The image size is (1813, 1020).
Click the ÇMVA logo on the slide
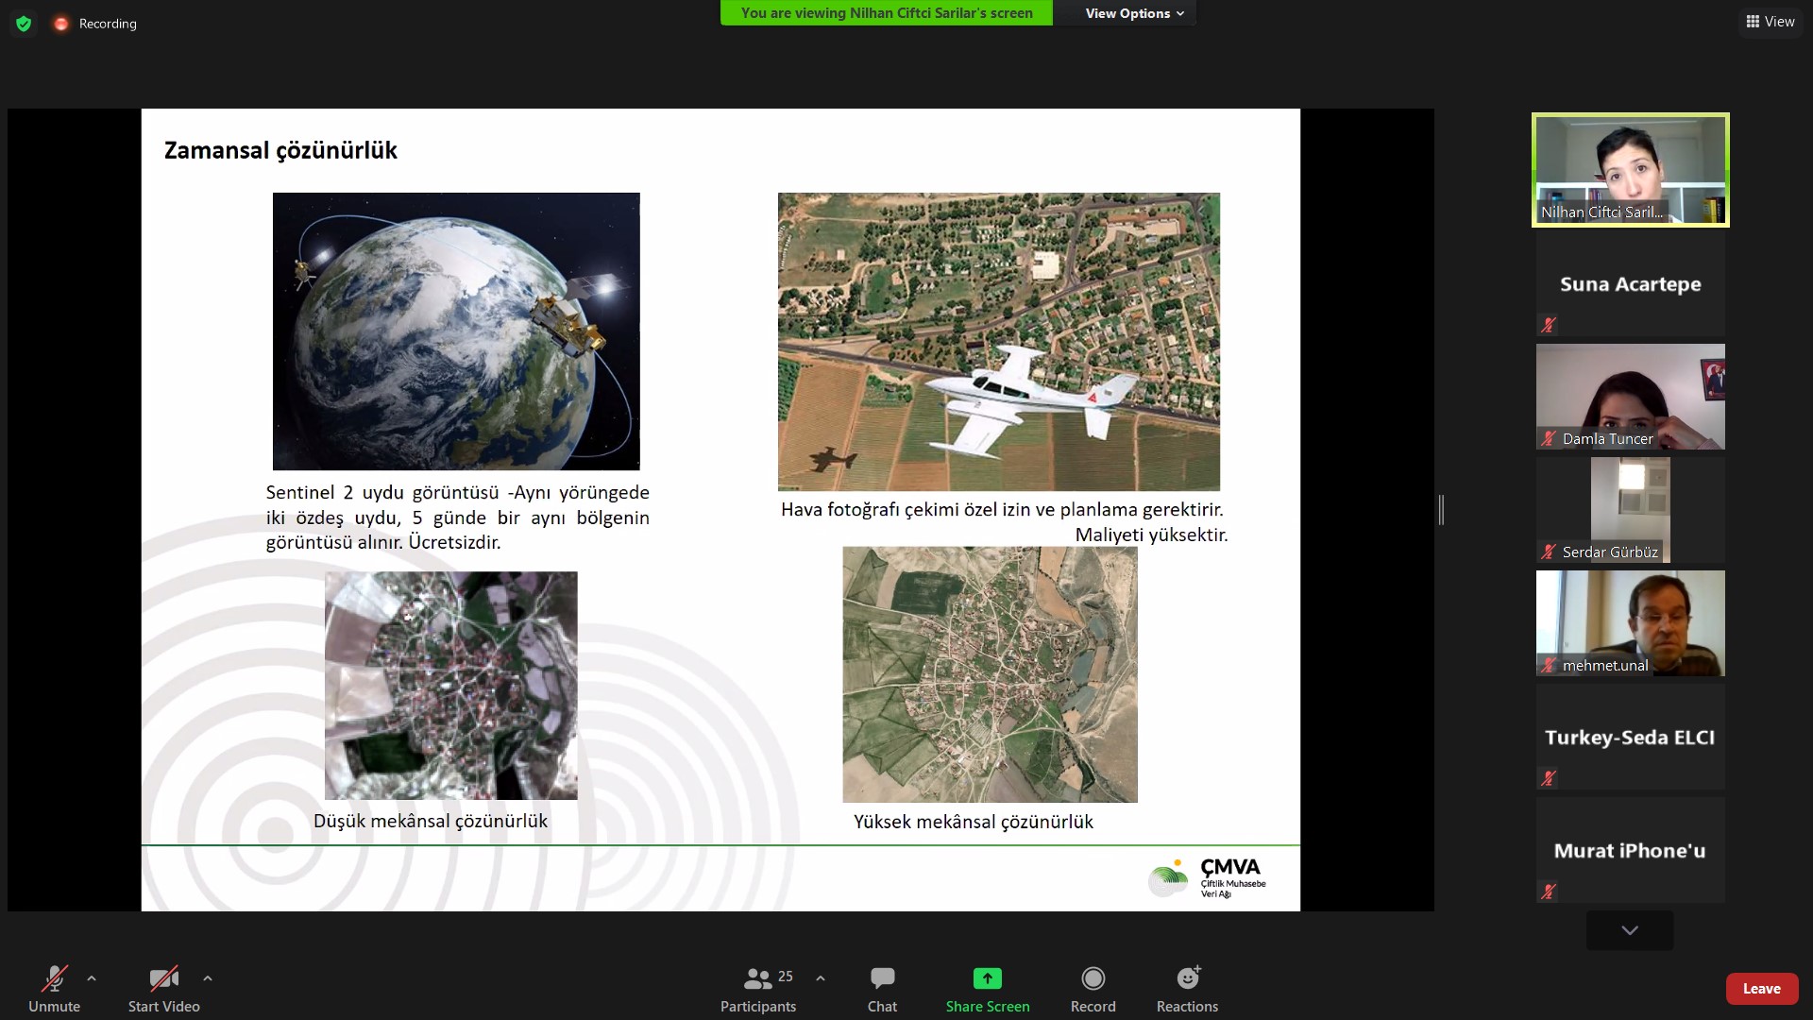pos(1208,878)
